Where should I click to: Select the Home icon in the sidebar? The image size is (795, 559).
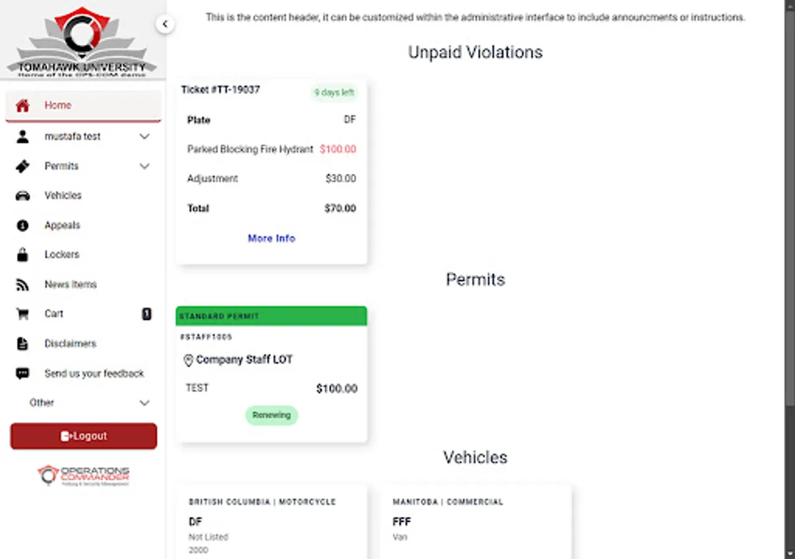click(22, 105)
